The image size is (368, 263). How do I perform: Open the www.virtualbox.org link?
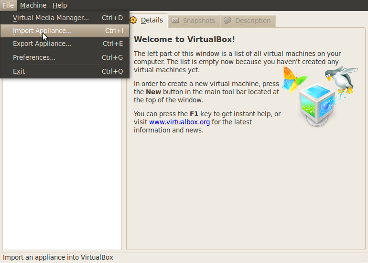coord(180,122)
